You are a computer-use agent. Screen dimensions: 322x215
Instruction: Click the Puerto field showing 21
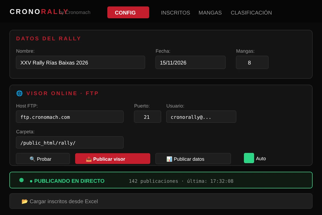(x=148, y=117)
